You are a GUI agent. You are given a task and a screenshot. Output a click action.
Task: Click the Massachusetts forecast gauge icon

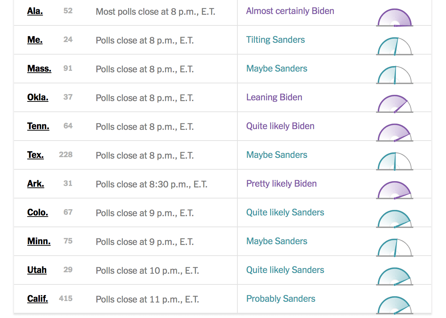pyautogui.click(x=394, y=76)
